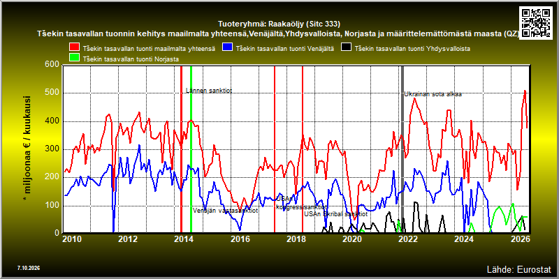559x279 pixels.
Task: Click the 'Lähde: Eurostat' source text
Action: pos(518,269)
